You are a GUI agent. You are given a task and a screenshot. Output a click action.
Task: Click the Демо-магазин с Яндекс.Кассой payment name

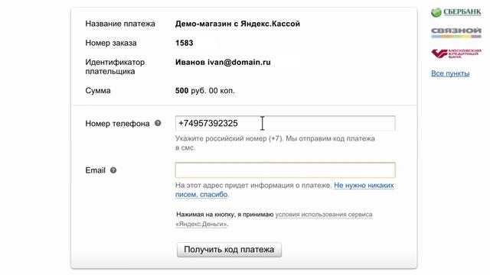237,24
